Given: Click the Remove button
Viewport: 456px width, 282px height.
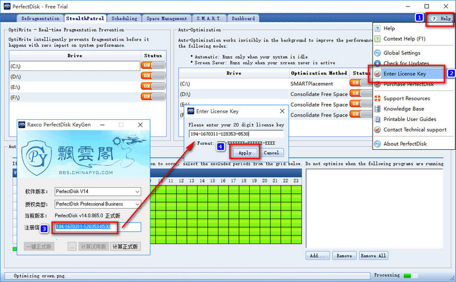Looking at the screenshot, I should pos(344,256).
